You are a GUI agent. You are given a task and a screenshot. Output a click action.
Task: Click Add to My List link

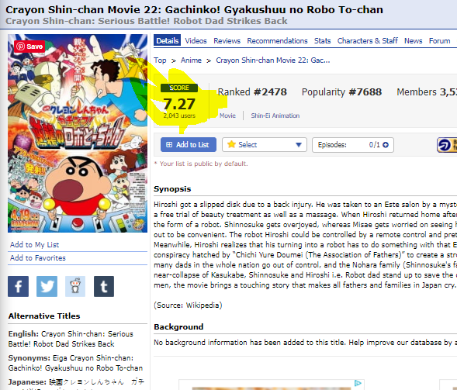pyautogui.click(x=34, y=245)
